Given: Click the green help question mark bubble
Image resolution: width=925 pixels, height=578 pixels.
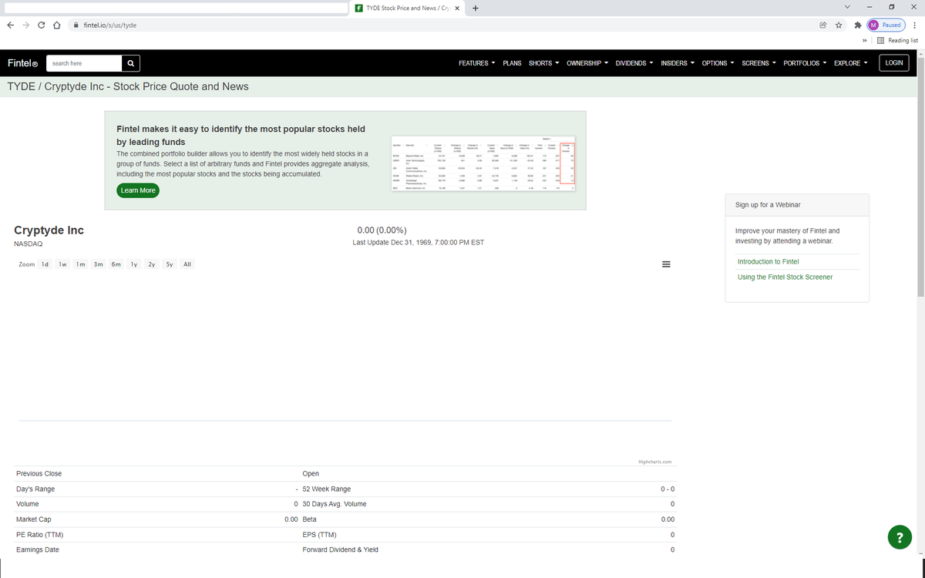Looking at the screenshot, I should [899, 538].
